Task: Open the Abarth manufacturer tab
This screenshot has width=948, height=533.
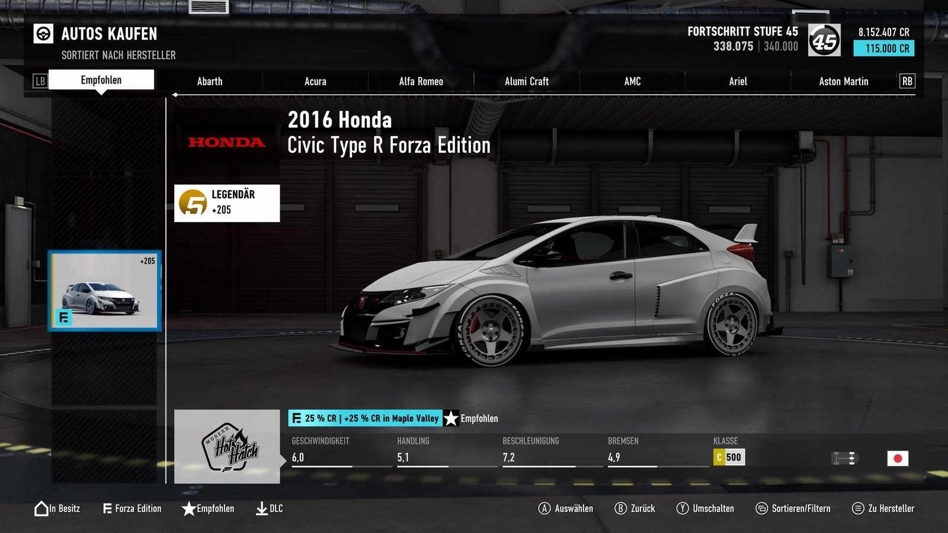Action: pyautogui.click(x=210, y=81)
